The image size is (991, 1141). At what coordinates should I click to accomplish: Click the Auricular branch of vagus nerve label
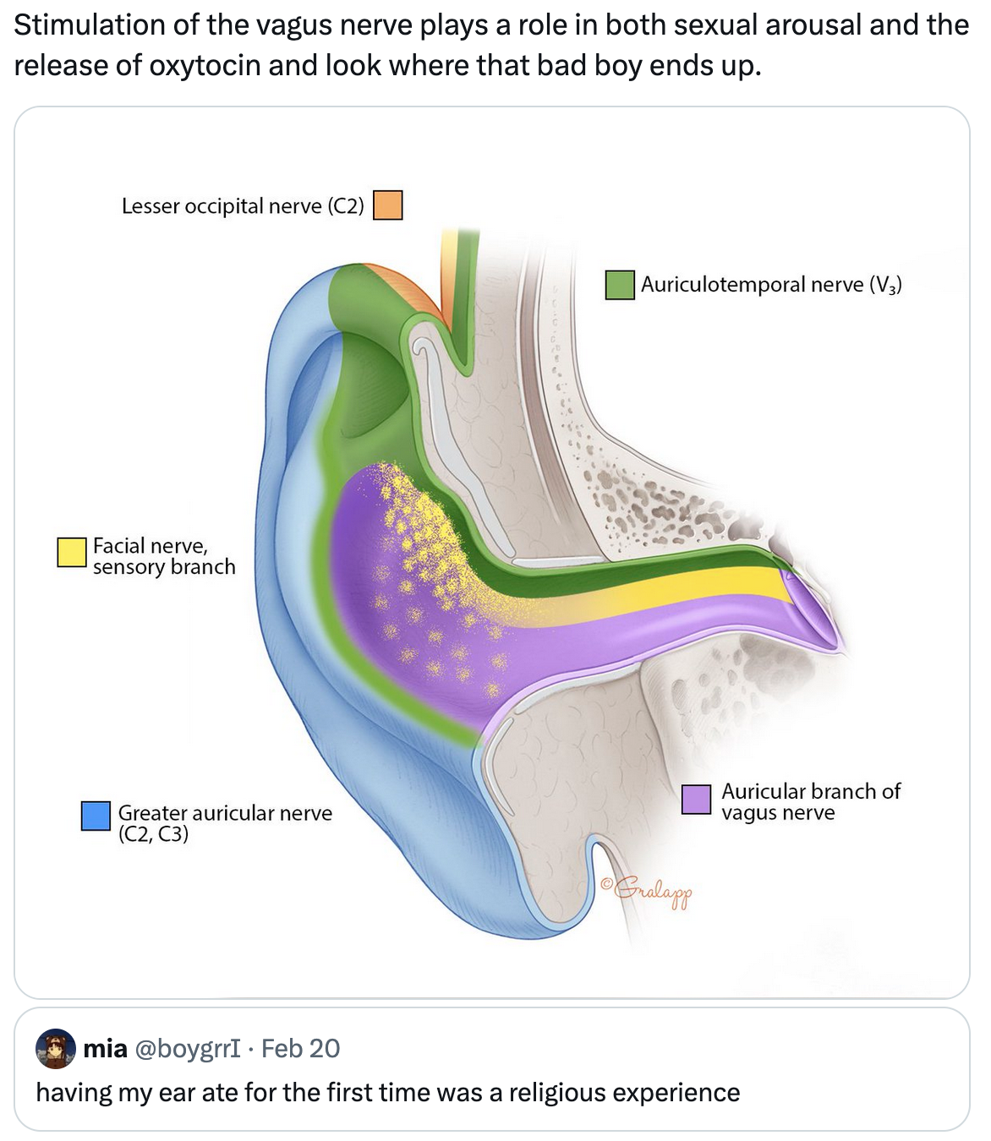coord(811,802)
